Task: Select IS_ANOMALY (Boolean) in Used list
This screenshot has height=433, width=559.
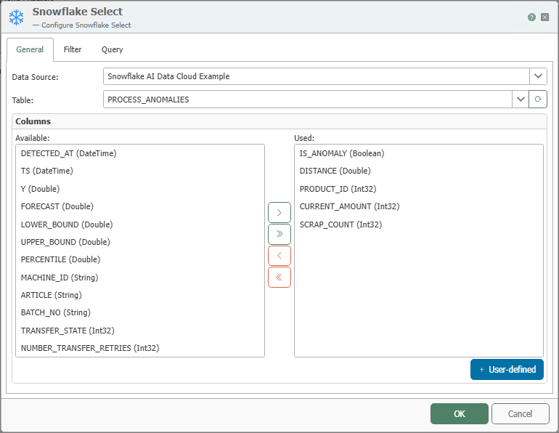Action: [x=419, y=153]
